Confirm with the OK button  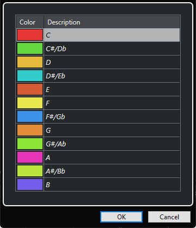[x=121, y=217]
